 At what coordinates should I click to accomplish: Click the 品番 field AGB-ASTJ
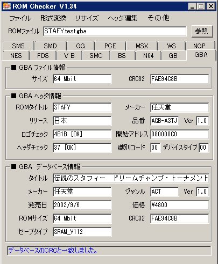pyautogui.click(x=165, y=121)
